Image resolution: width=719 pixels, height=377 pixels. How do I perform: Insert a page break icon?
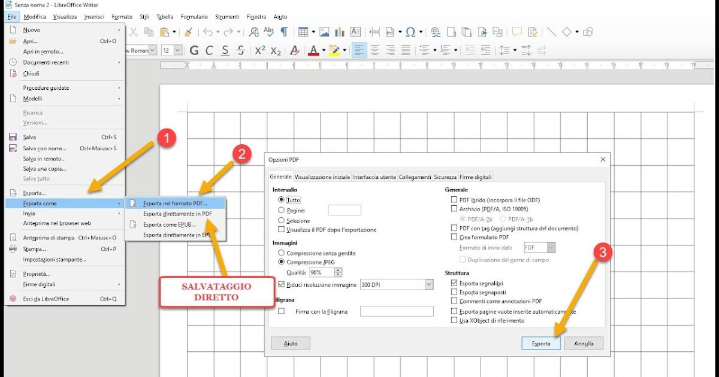pyautogui.click(x=374, y=32)
